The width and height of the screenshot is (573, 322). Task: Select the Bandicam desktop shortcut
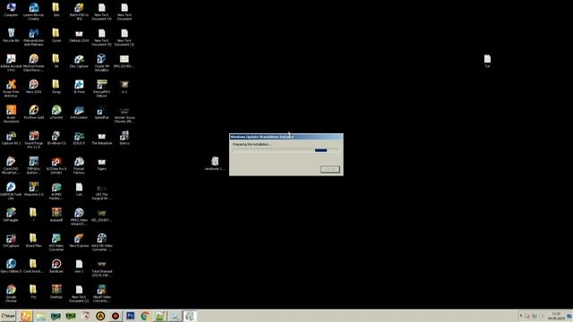point(56,267)
